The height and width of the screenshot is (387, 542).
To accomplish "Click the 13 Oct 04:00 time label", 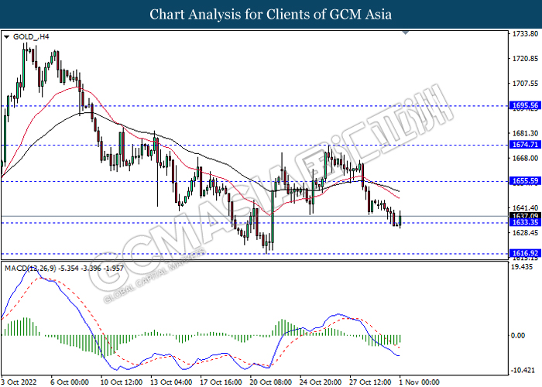I will pyautogui.click(x=171, y=382).
